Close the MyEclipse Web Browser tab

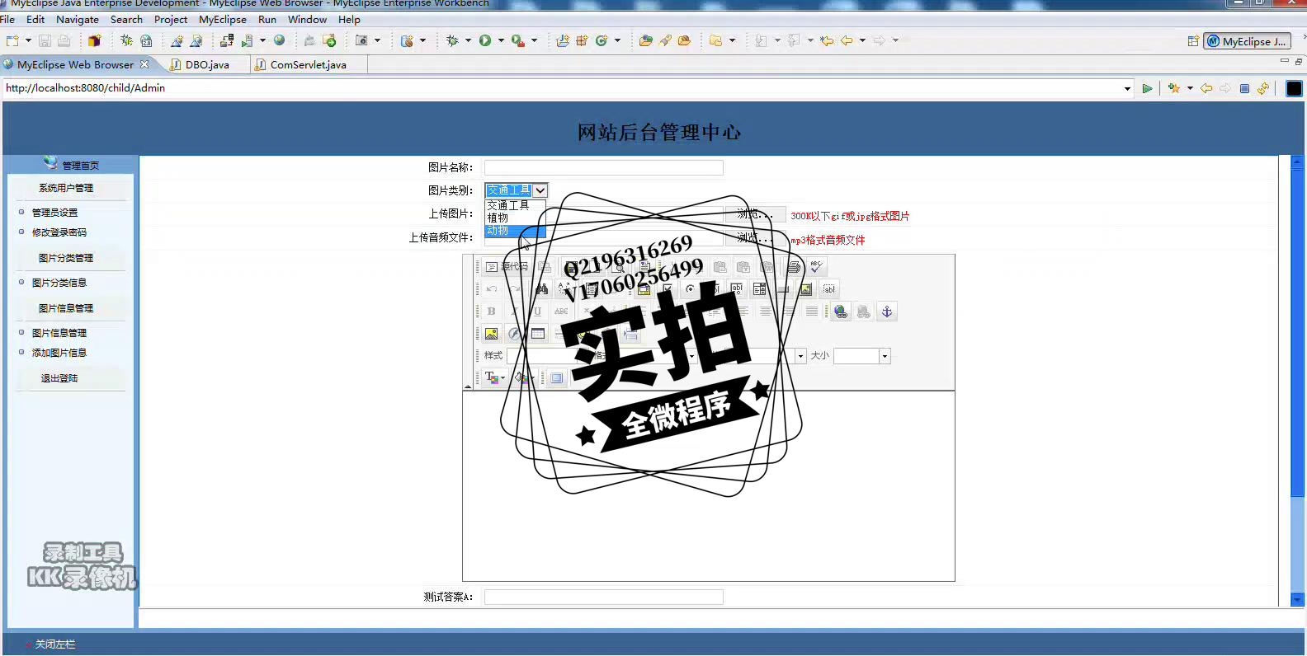tap(144, 63)
